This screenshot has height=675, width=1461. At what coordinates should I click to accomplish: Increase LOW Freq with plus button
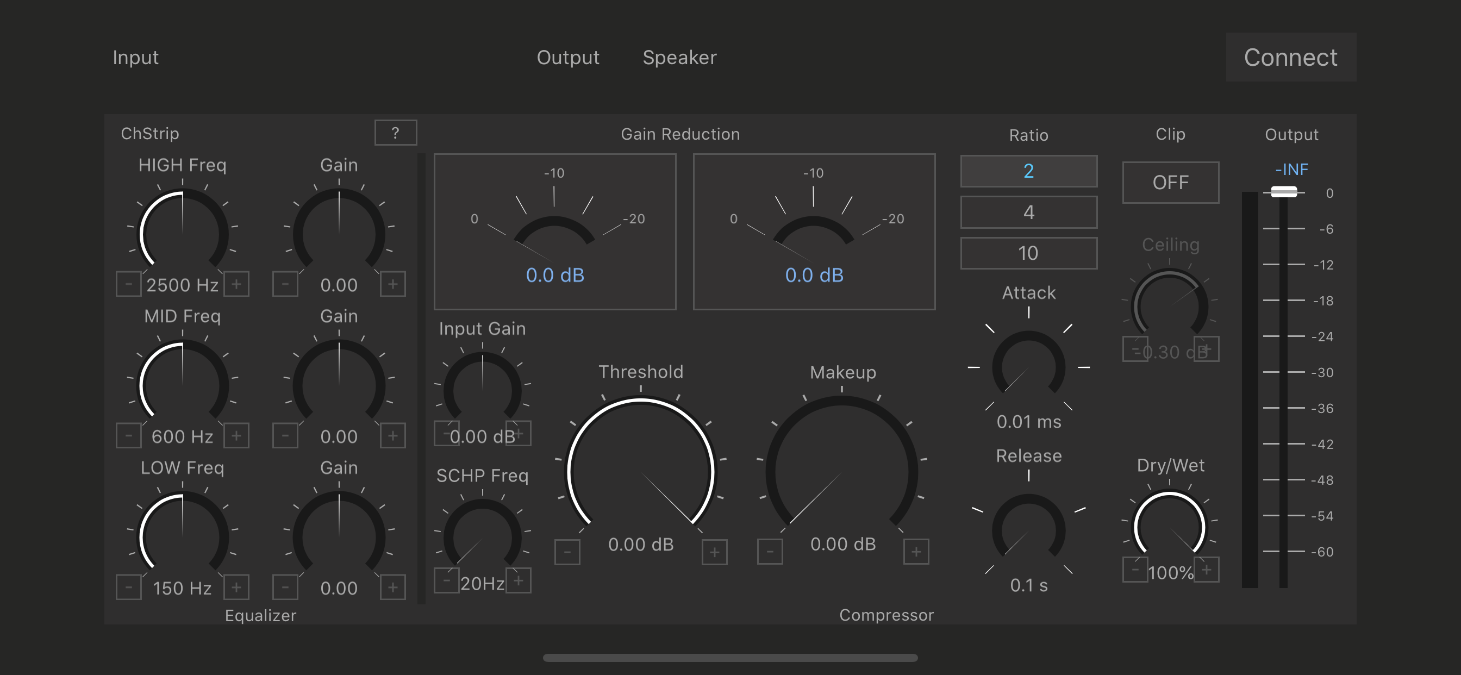[x=236, y=587]
